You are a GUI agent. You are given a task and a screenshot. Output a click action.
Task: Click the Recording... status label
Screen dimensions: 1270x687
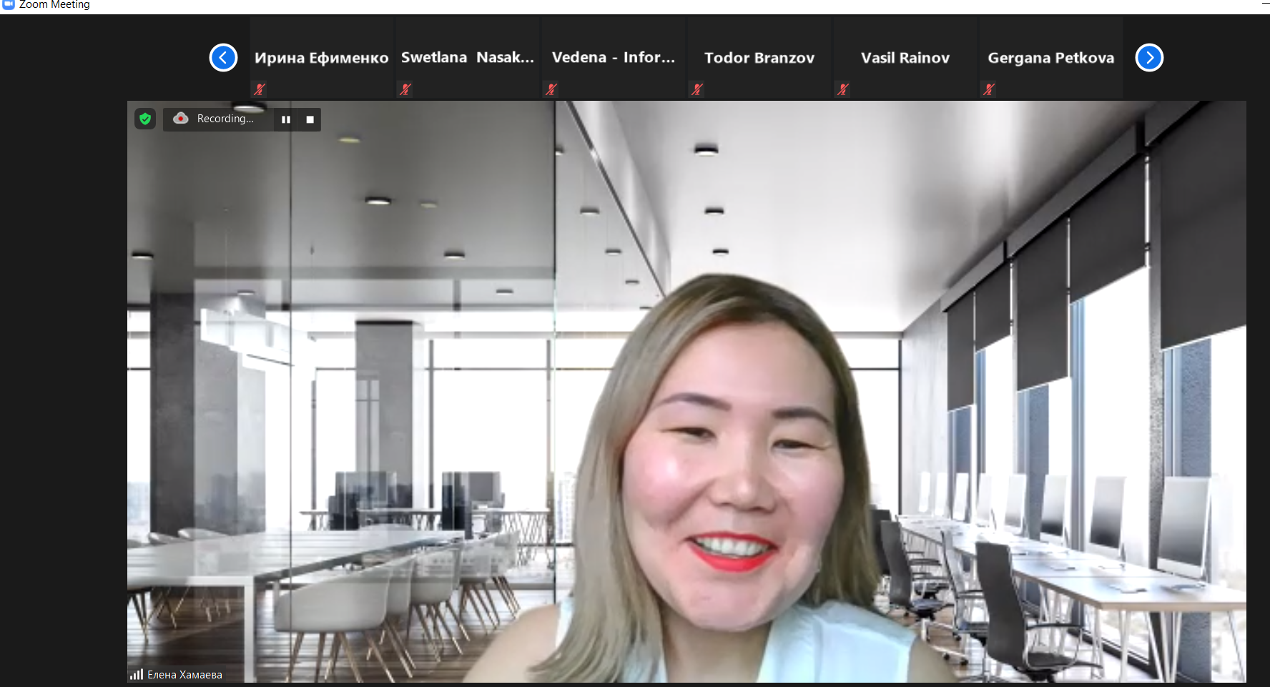click(225, 119)
